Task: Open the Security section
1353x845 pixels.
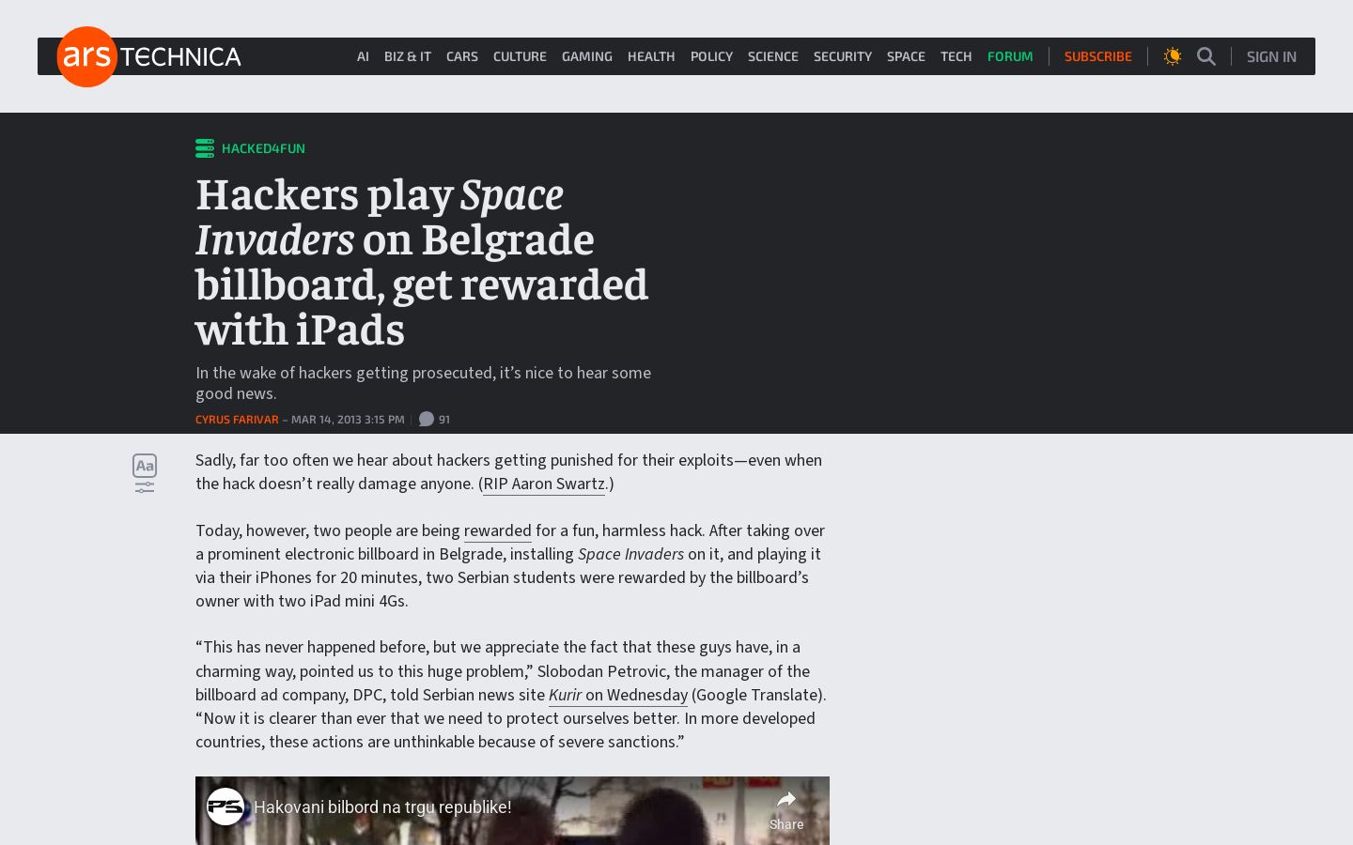Action: click(843, 56)
